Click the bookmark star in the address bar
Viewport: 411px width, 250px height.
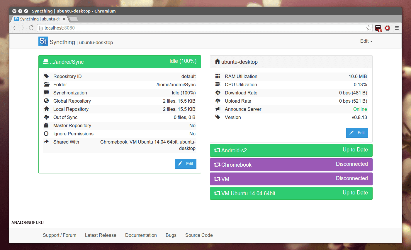point(368,28)
